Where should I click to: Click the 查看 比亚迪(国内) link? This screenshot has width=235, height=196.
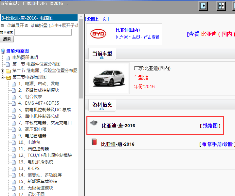click(211, 34)
